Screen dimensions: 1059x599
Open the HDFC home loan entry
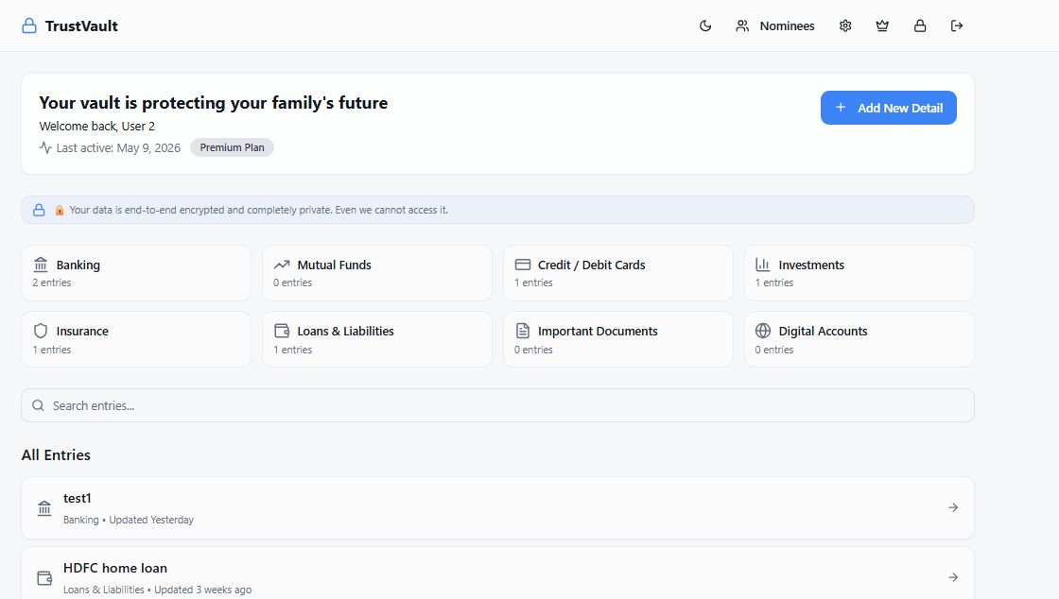click(x=497, y=573)
